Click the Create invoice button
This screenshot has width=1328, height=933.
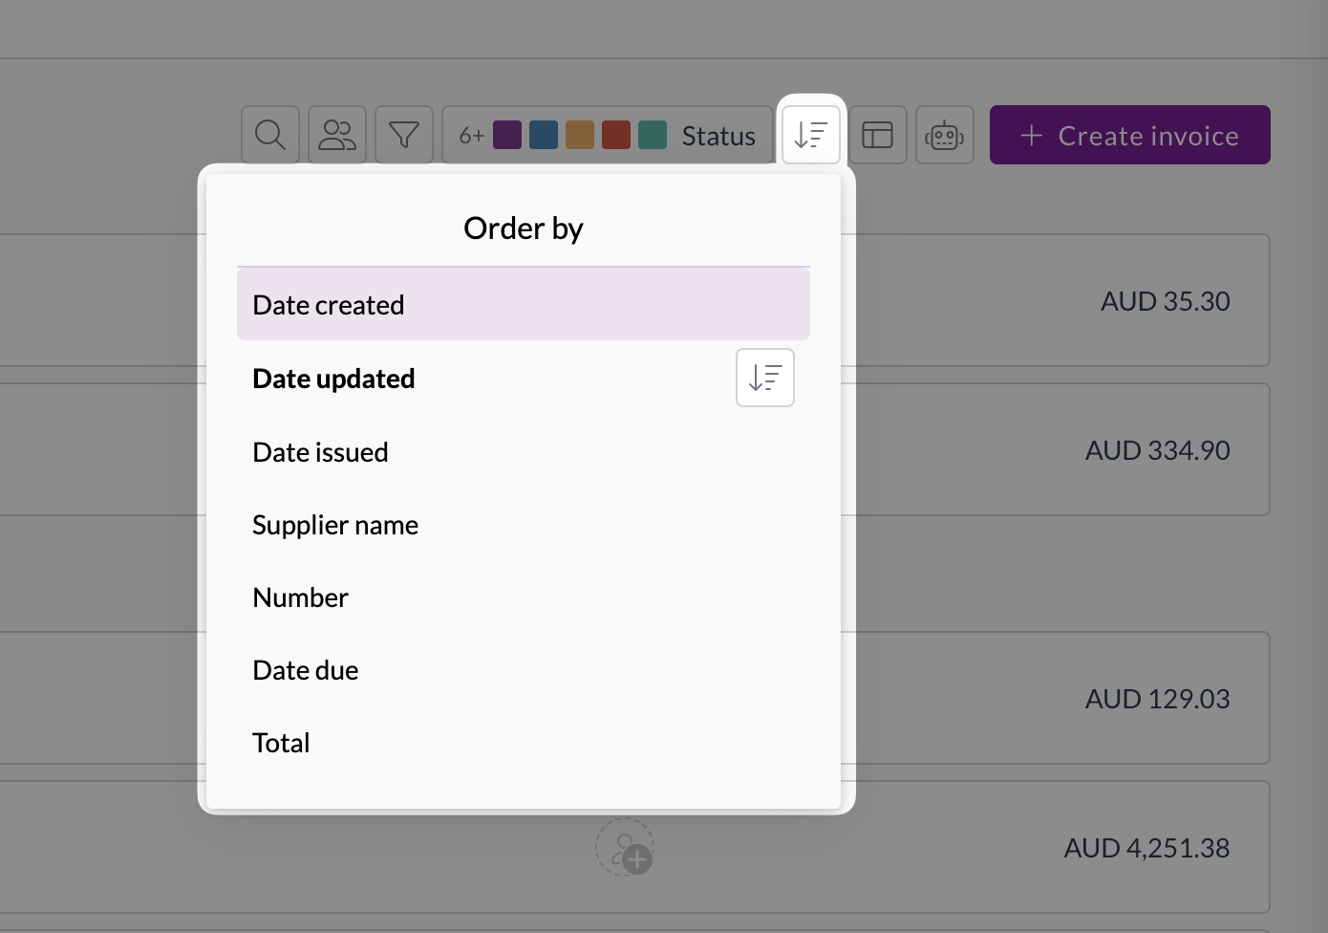coord(1130,135)
